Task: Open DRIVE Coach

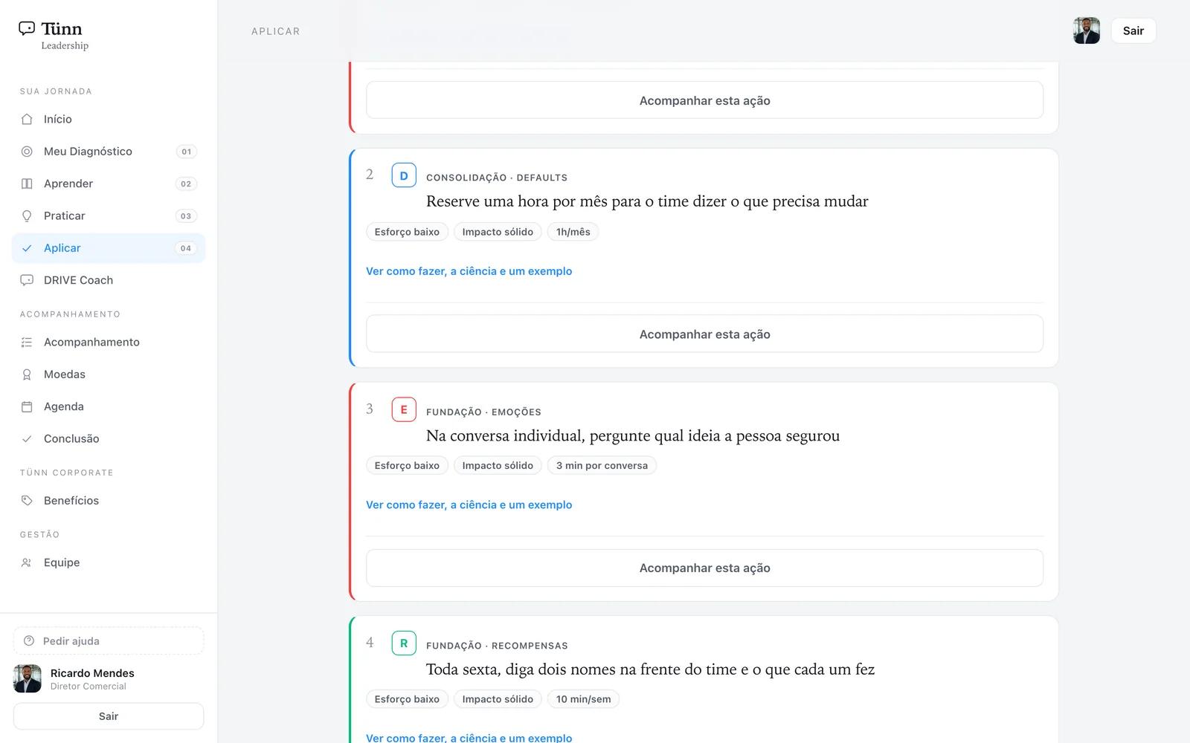Action: 109,280
